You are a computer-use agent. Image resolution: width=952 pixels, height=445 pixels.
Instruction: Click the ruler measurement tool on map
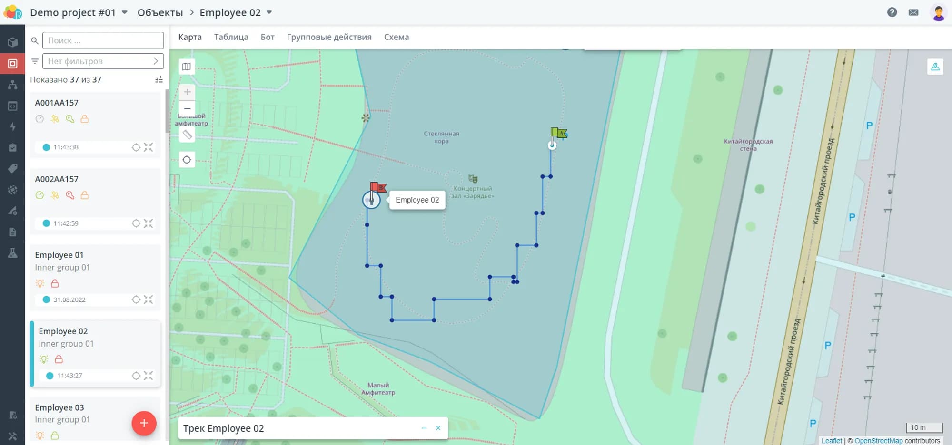pos(187,135)
